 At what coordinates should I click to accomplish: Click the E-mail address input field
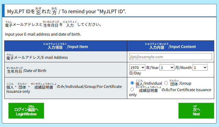pos(170,57)
